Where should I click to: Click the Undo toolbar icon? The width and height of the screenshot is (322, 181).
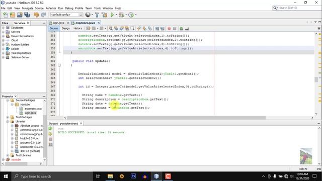(x=36, y=15)
